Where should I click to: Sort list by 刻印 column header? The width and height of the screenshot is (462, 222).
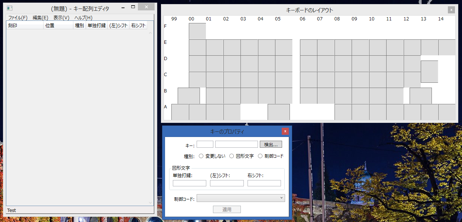click(x=25, y=26)
